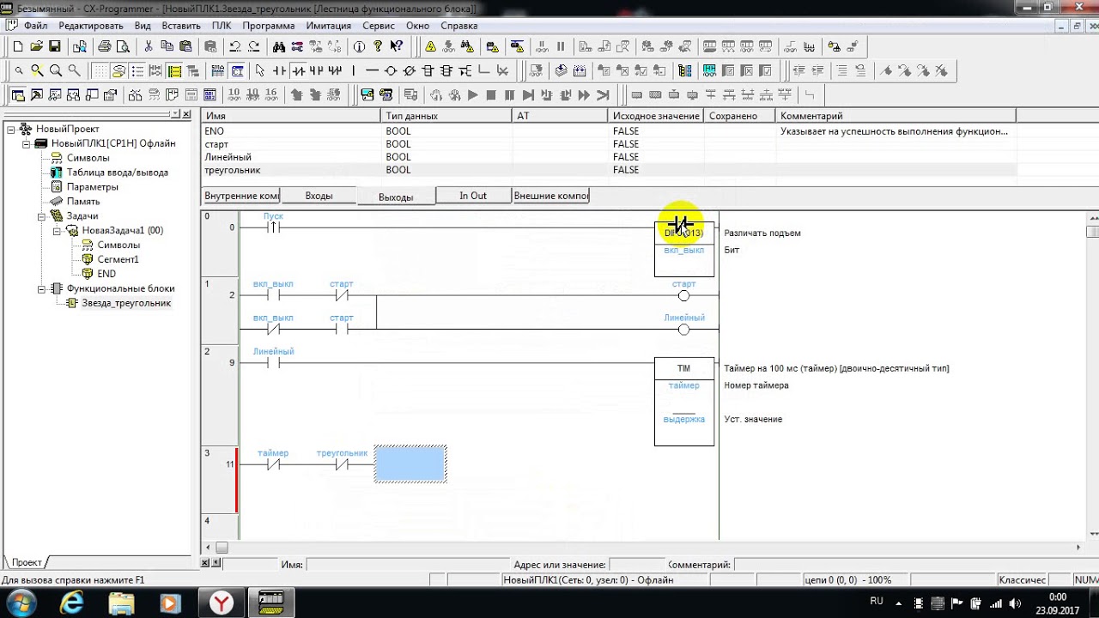Click the About info icon
1099x618 pixels.
[359, 46]
